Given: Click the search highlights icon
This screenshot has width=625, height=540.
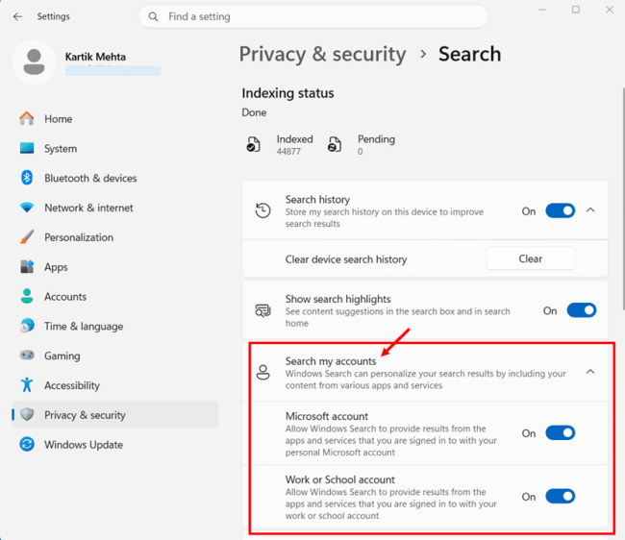Looking at the screenshot, I should pos(263,310).
